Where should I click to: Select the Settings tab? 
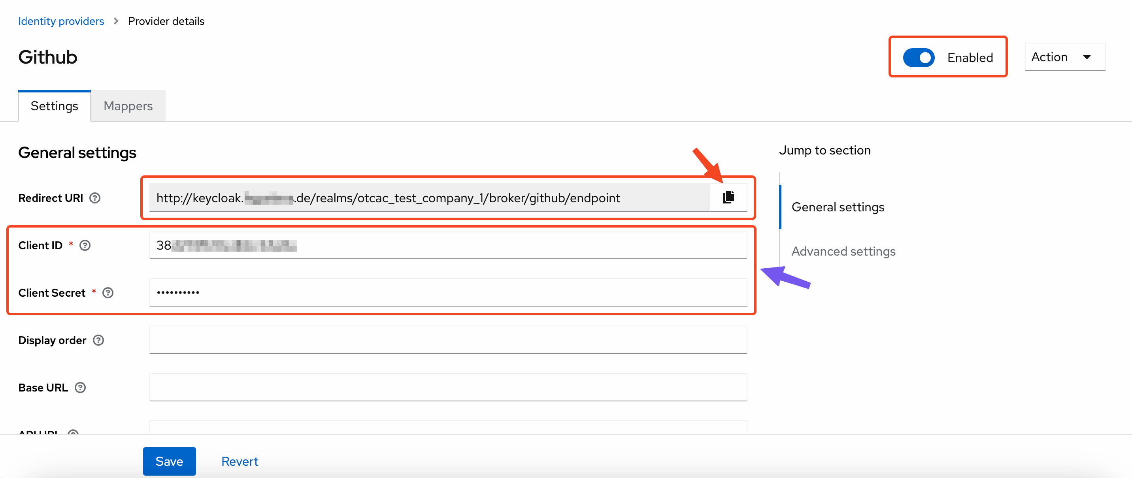point(55,106)
